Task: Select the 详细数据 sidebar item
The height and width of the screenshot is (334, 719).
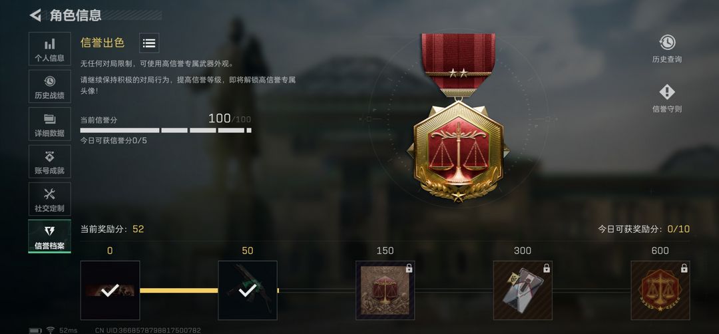Action: pyautogui.click(x=49, y=124)
